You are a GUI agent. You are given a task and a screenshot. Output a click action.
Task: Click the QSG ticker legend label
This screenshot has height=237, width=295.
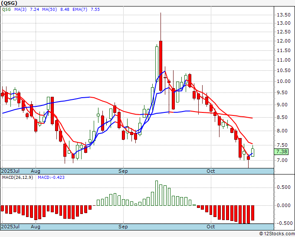tap(7, 10)
